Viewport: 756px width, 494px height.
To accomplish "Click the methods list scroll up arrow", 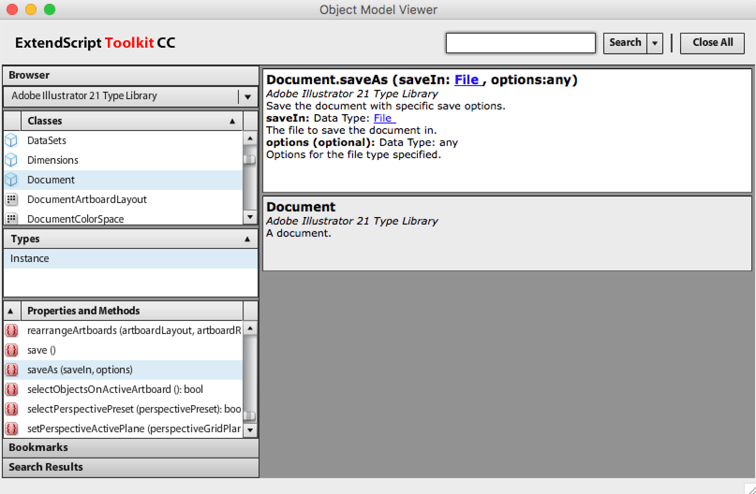I will tap(250, 328).
